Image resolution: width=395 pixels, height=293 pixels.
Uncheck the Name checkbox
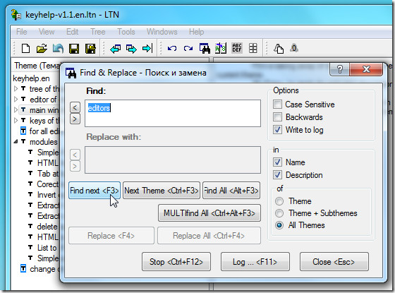click(x=277, y=162)
